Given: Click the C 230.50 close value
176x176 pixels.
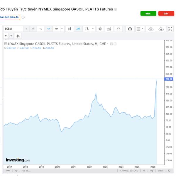Looking at the screenshot, I should click(x=48, y=48).
